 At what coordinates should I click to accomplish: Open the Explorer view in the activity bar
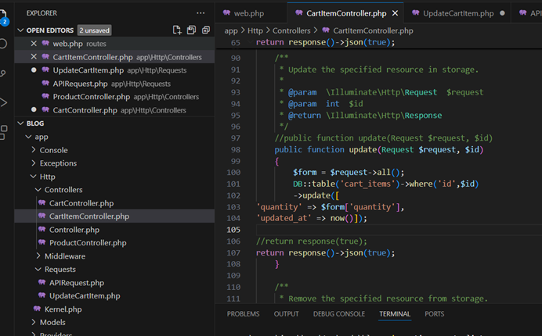4,14
